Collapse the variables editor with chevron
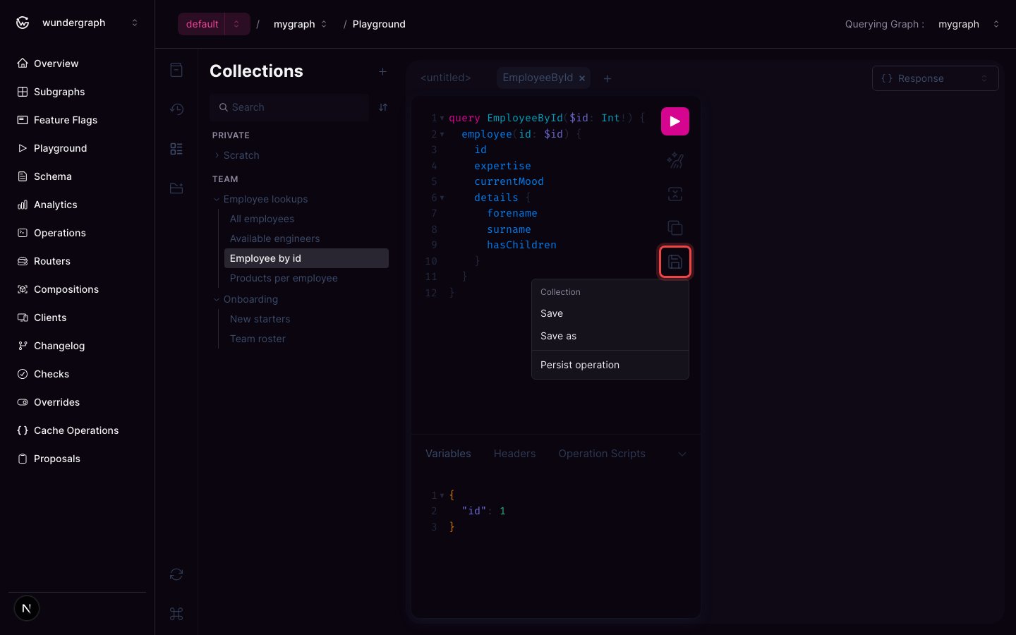This screenshot has width=1016, height=635. (682, 454)
